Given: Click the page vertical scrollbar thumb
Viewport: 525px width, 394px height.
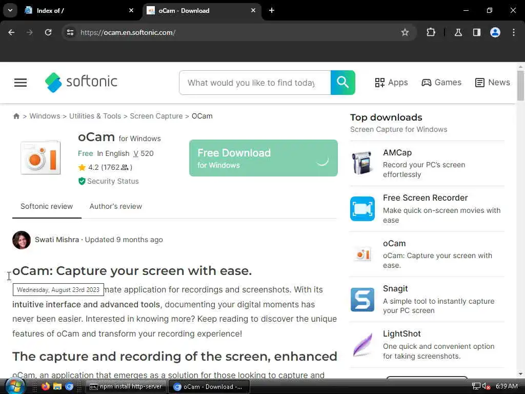Looking at the screenshot, I should pos(520,85).
